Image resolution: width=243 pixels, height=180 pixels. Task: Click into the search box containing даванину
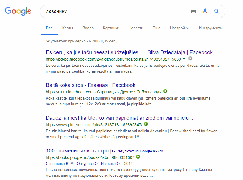pos(114,11)
